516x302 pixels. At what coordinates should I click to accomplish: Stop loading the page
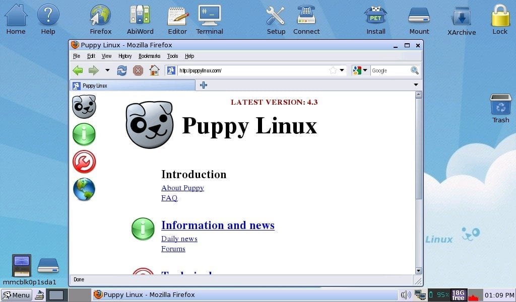[x=138, y=70]
